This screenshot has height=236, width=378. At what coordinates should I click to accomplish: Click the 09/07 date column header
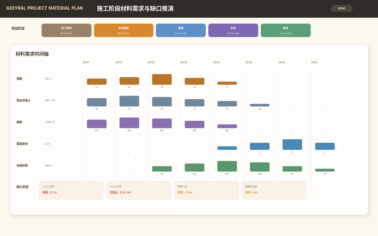click(86, 62)
